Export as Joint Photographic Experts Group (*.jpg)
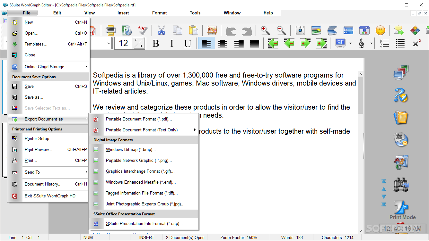Screen dimensions: 429x241 pos(144,204)
